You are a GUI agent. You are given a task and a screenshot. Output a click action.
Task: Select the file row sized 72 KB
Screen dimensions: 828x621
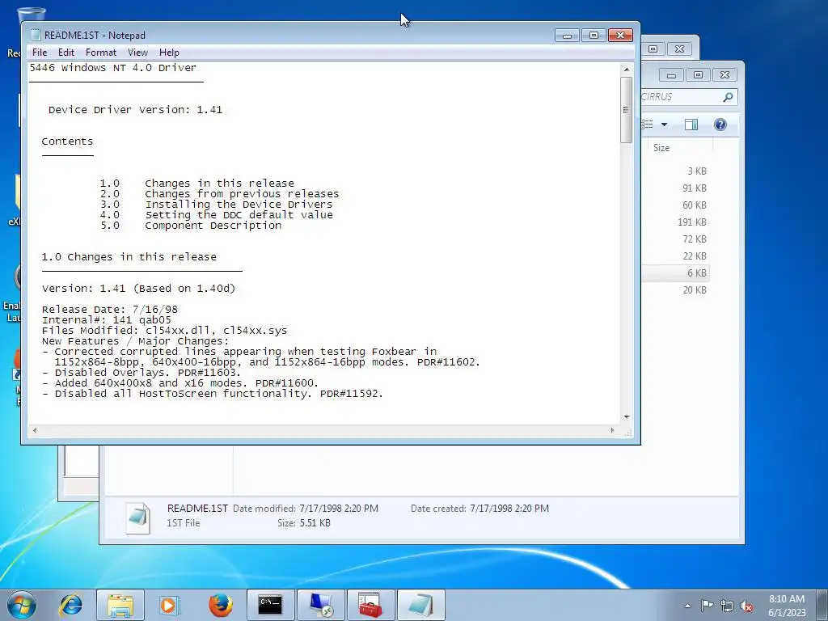[x=675, y=239]
